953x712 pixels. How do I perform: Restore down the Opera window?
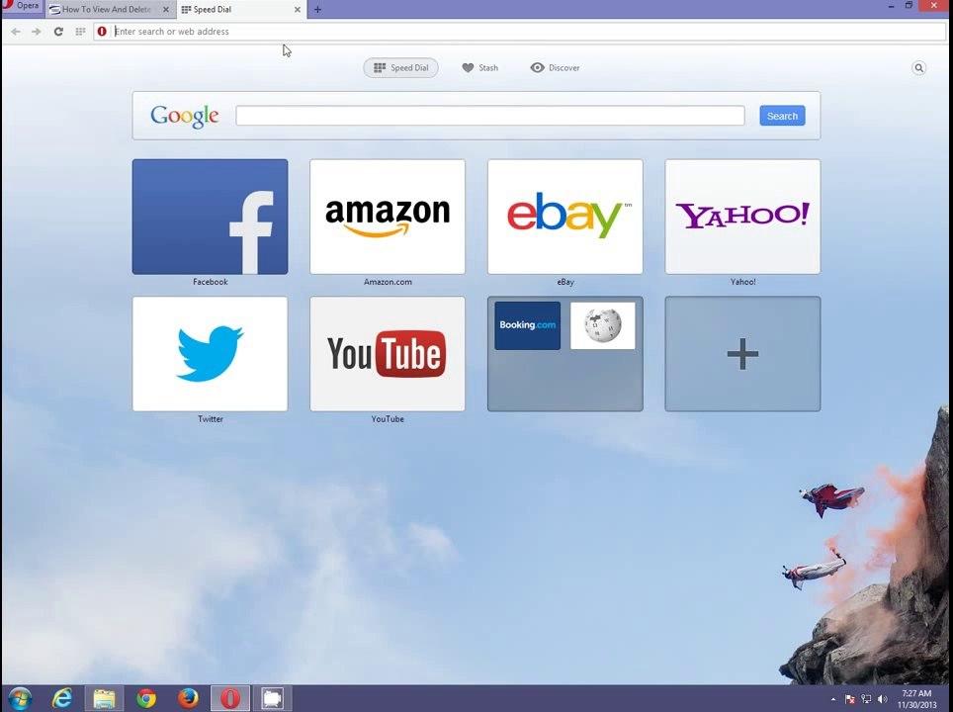[x=910, y=6]
